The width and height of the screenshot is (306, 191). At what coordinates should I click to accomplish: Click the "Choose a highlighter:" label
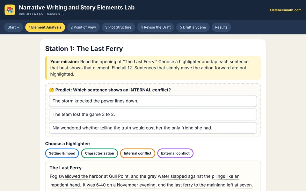click(x=68, y=144)
